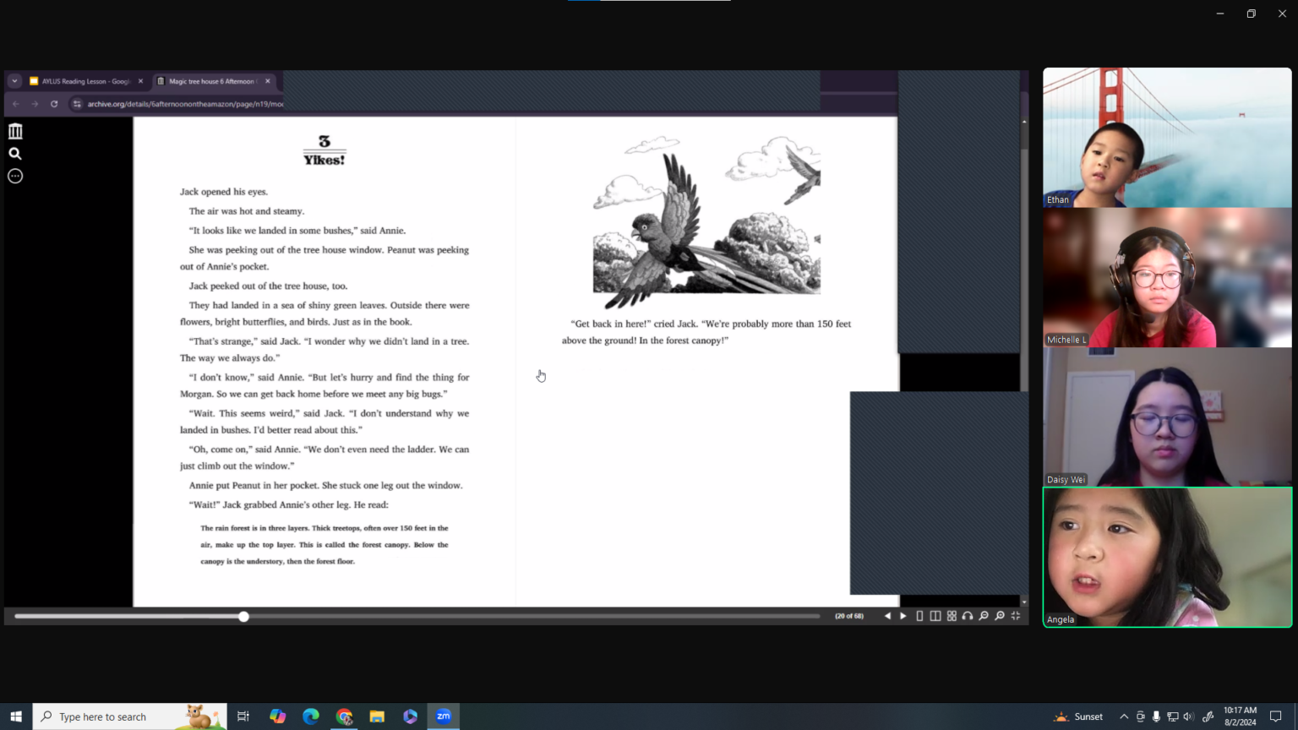Open the Windows Start menu
Viewport: 1298px width, 730px height.
click(x=16, y=716)
